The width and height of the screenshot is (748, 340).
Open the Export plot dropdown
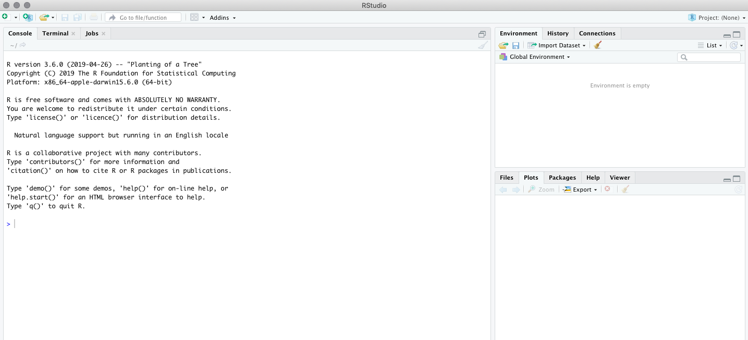click(581, 190)
